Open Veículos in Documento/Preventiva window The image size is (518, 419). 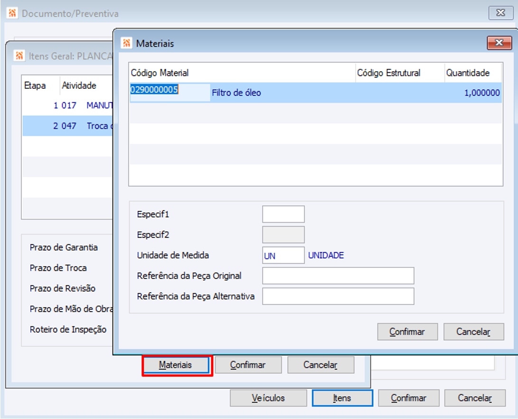pyautogui.click(x=268, y=398)
